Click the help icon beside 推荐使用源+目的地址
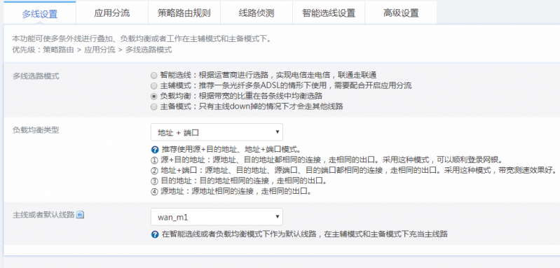560x268 pixels. point(155,149)
